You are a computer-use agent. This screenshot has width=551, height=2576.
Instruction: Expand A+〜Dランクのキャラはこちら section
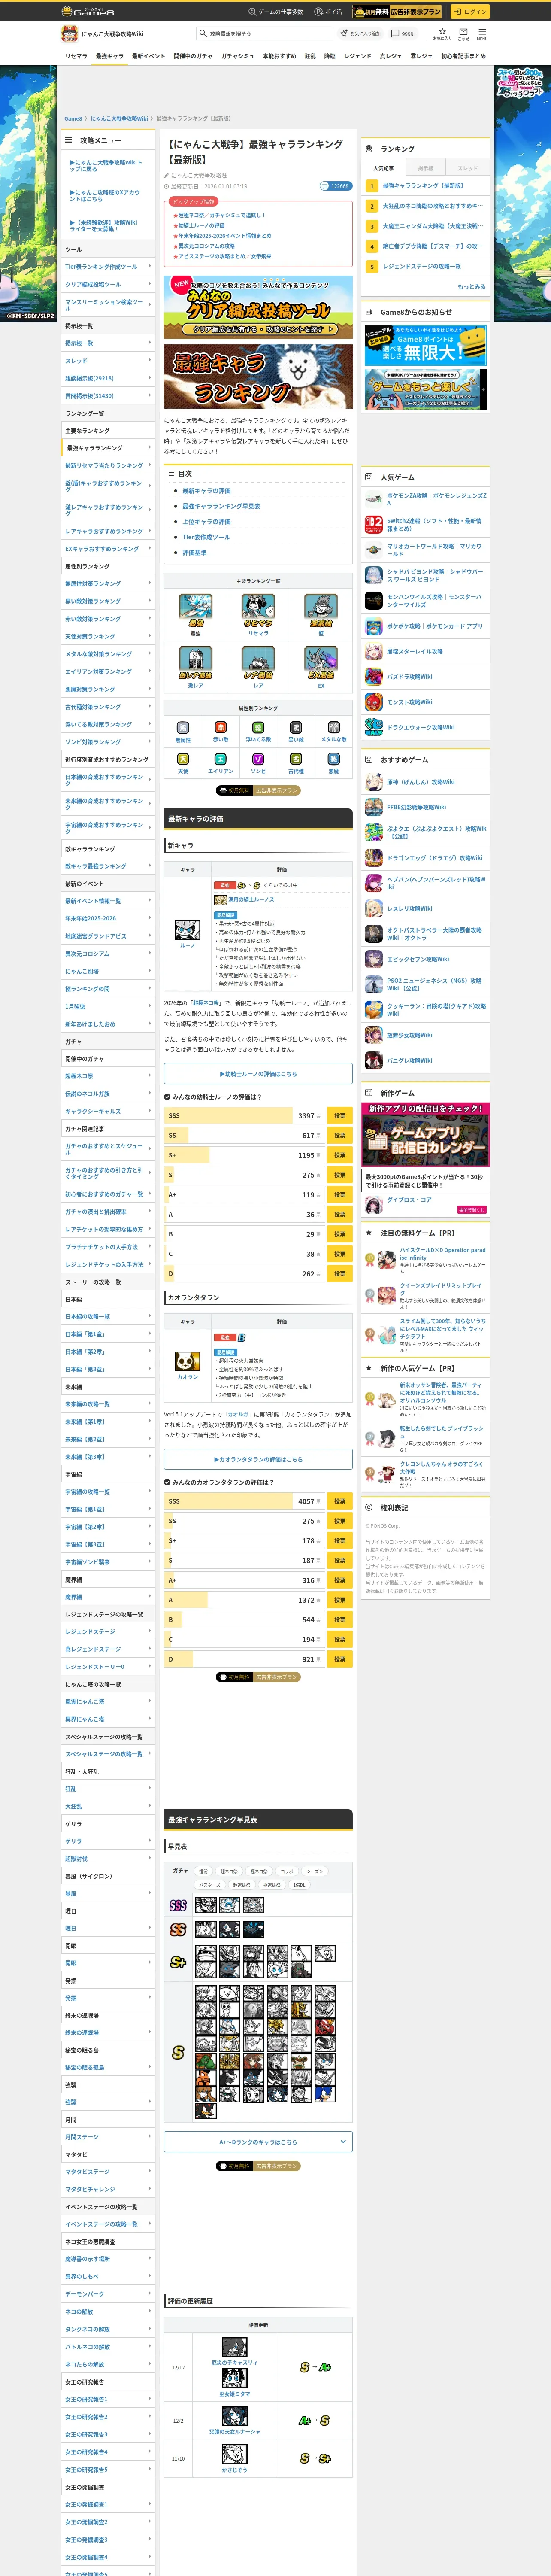[x=258, y=2142]
